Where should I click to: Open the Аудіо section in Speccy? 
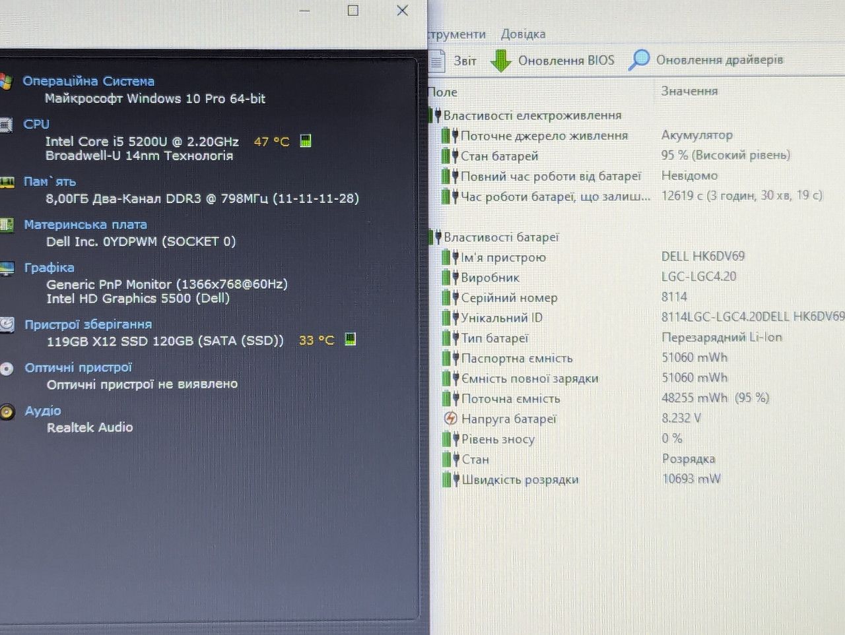43,411
